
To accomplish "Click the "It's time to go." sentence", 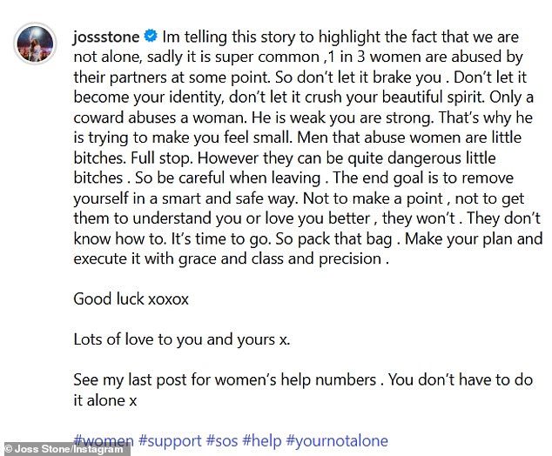I will (x=221, y=239).
